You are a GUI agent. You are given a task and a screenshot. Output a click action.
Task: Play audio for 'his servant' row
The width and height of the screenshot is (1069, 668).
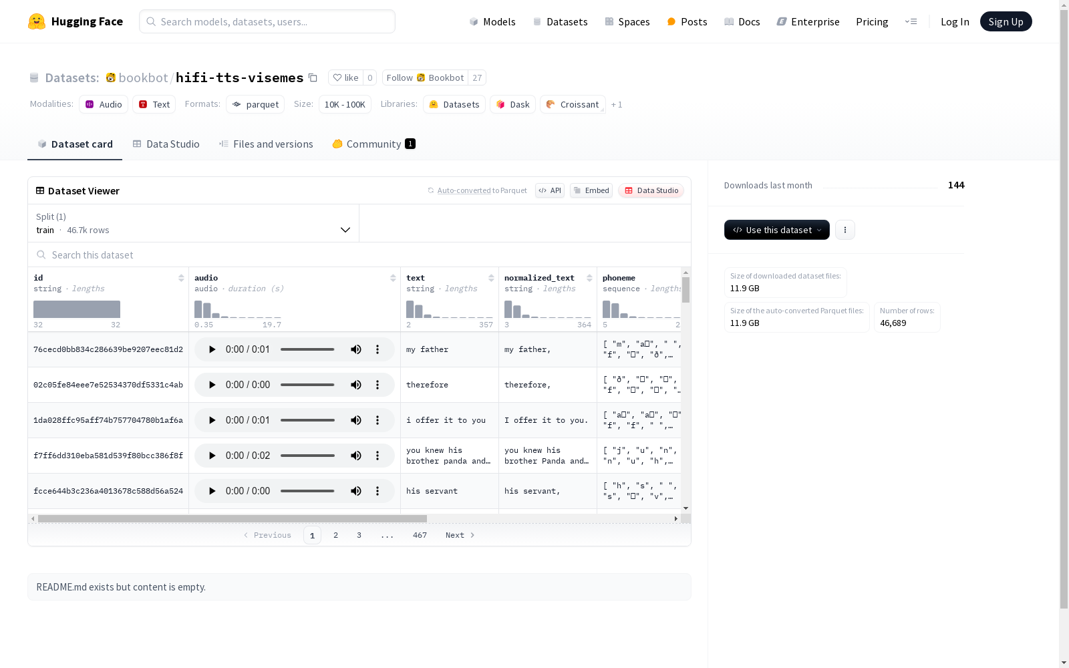[212, 491]
